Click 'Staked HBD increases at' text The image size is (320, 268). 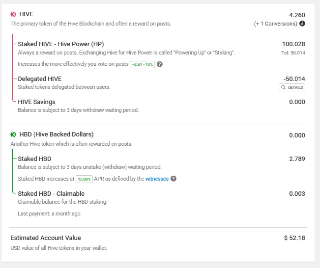[46, 179]
